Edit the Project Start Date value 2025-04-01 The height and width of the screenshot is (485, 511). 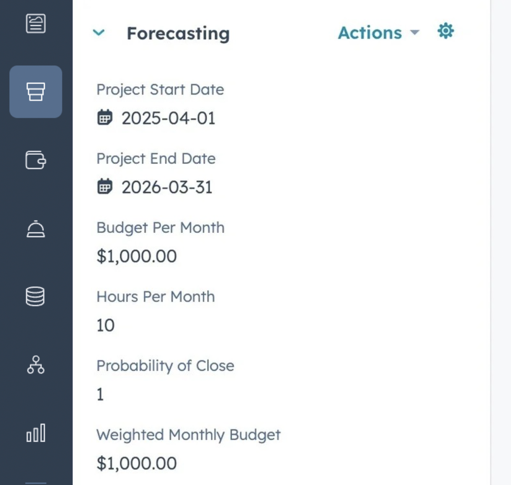coord(168,118)
